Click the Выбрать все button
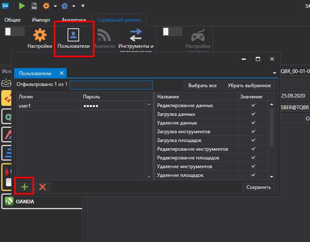 point(202,85)
